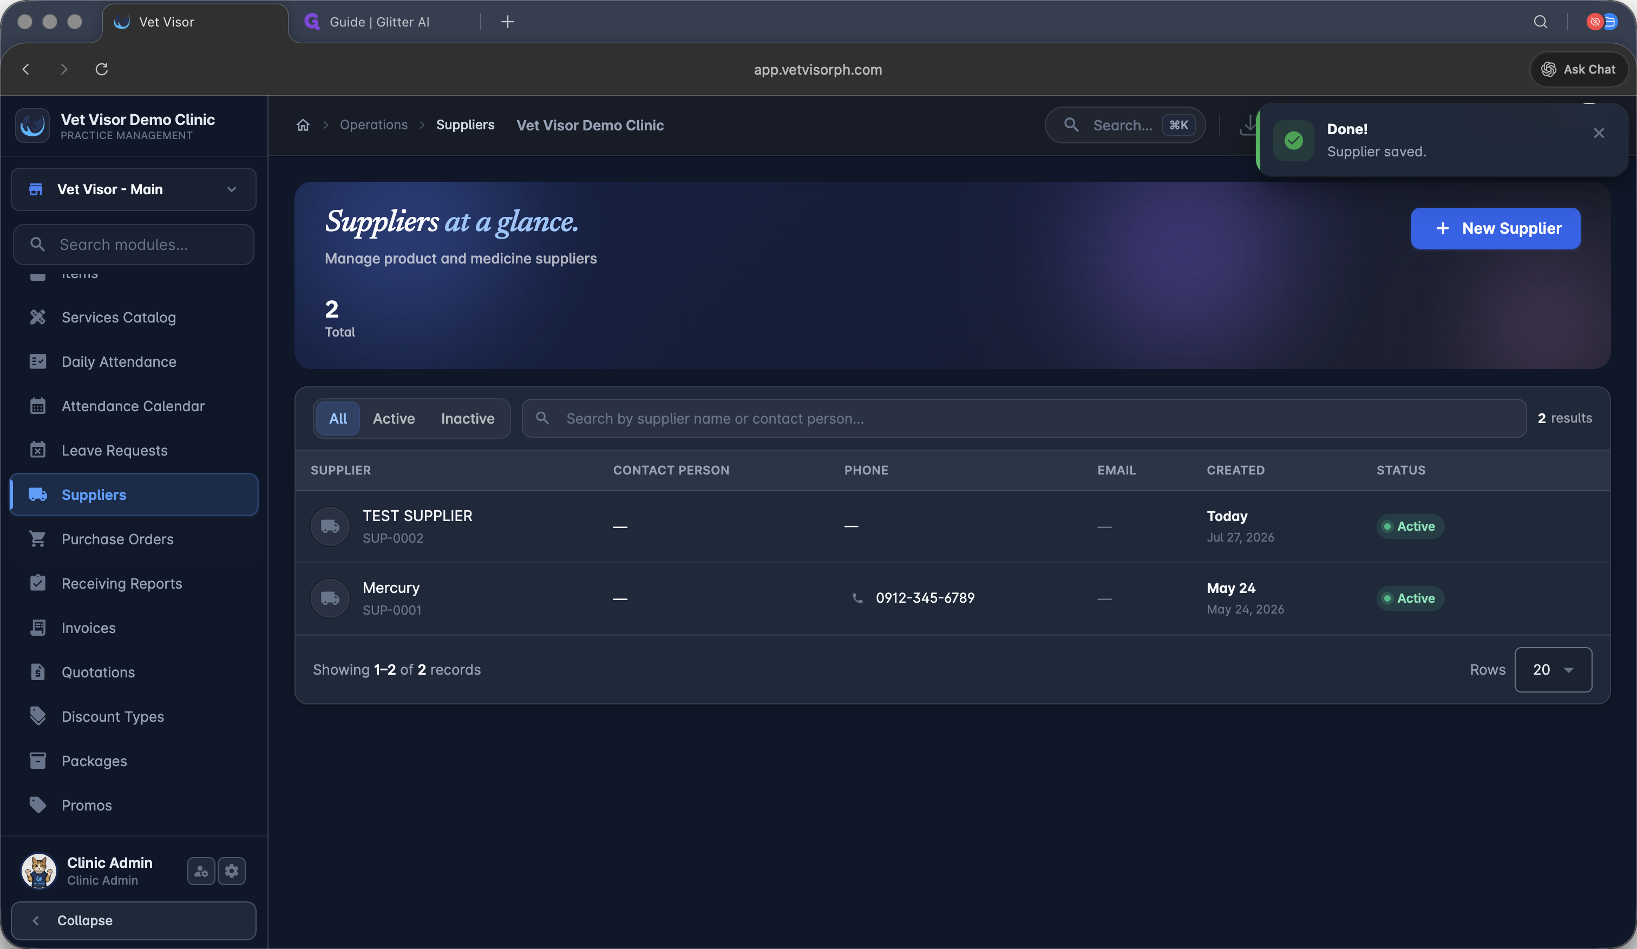Click the Operations breadcrumb link

tap(374, 124)
